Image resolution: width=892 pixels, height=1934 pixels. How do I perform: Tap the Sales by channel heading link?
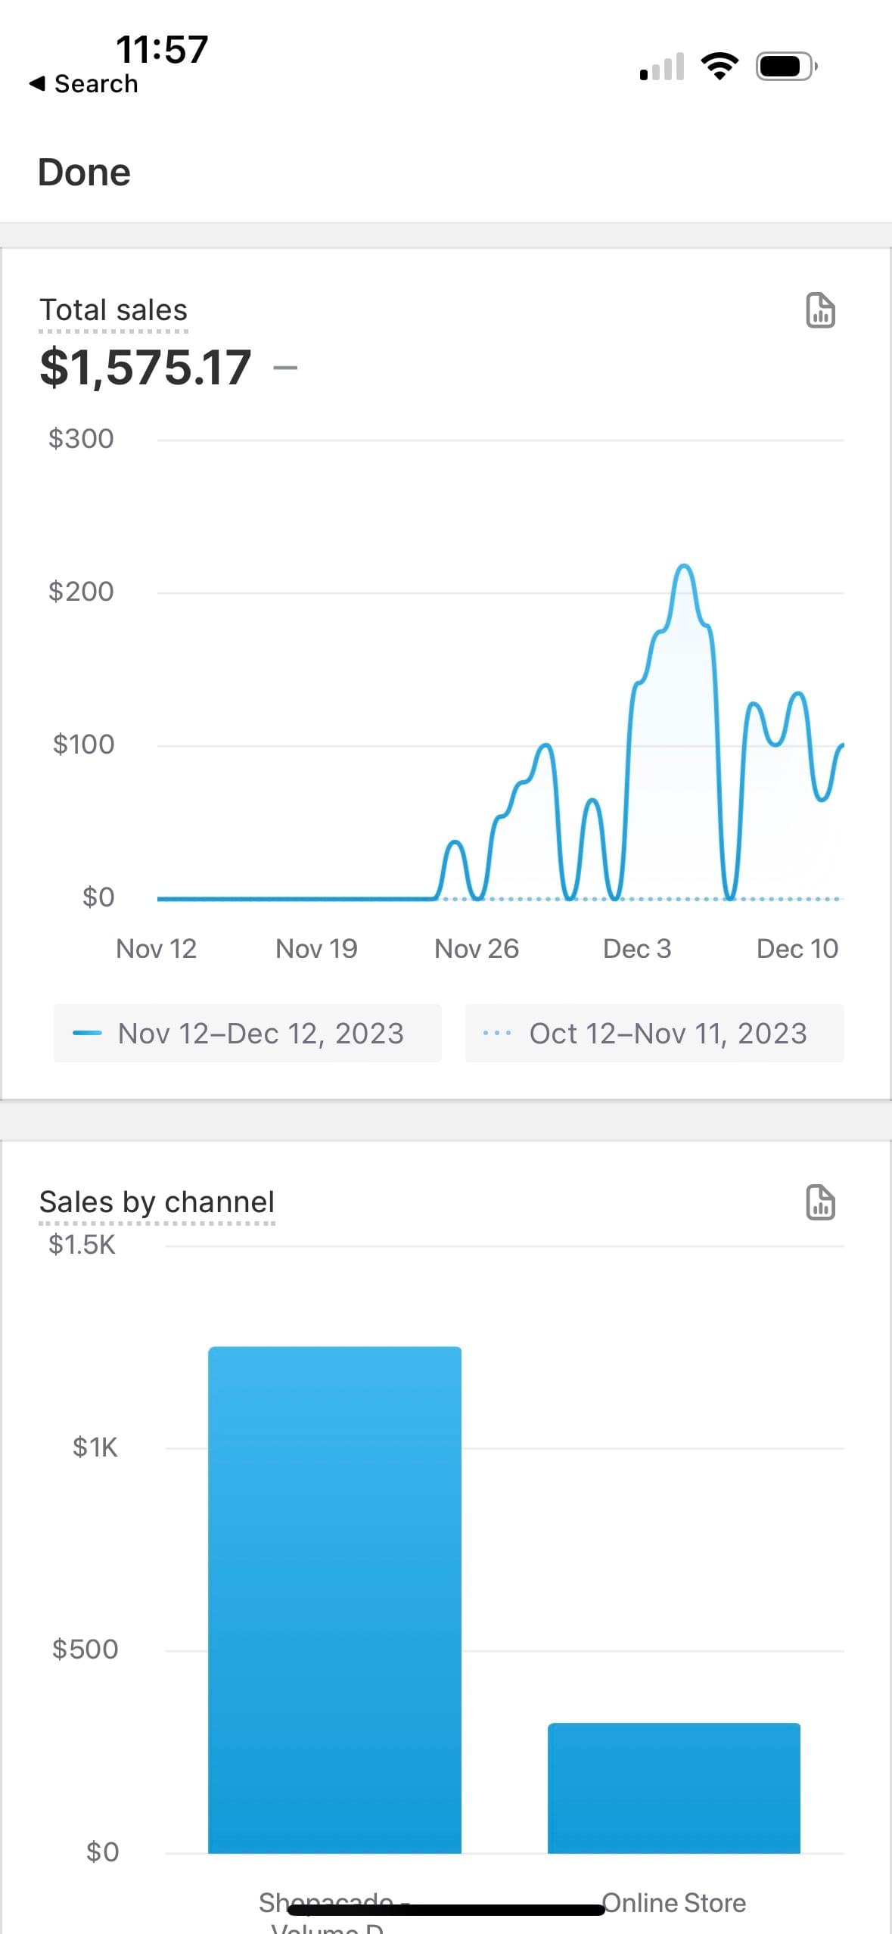click(x=157, y=1202)
